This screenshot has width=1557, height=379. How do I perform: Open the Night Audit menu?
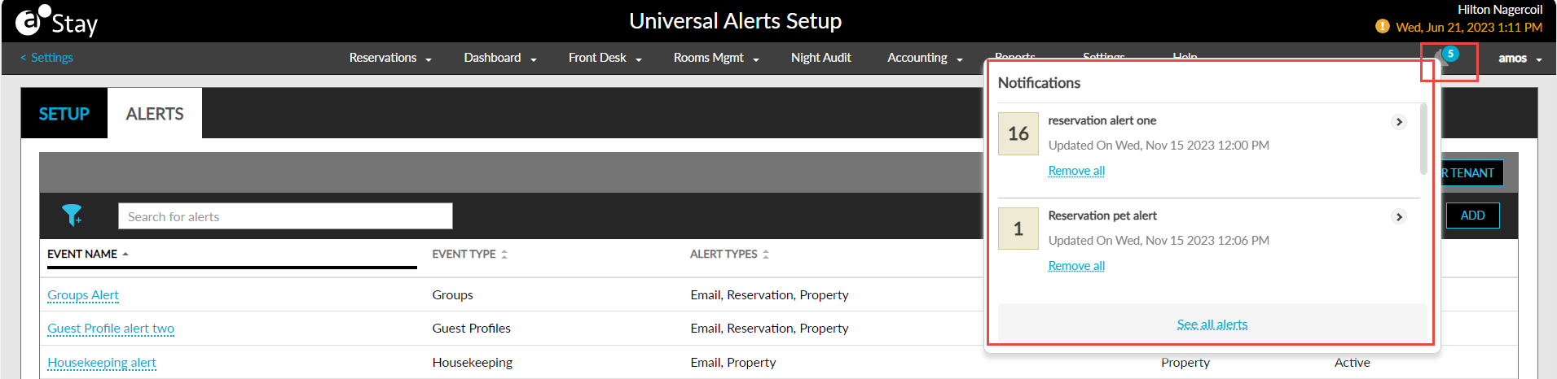[x=820, y=58]
